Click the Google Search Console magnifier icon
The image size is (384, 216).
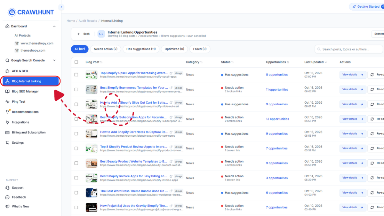(7, 60)
